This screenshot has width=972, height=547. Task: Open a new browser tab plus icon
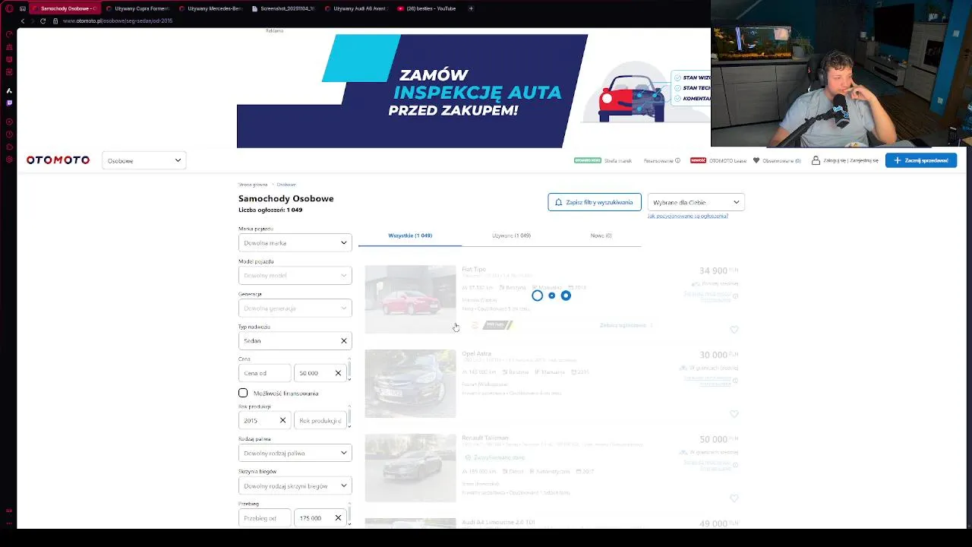coord(471,8)
